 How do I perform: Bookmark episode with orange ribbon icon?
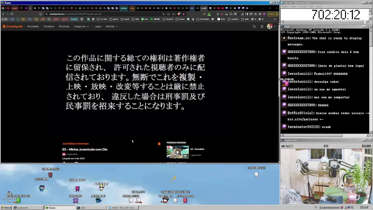click(159, 144)
